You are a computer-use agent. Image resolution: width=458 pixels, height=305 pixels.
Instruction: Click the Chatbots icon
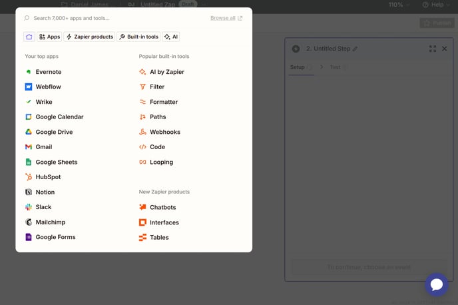[142, 207]
